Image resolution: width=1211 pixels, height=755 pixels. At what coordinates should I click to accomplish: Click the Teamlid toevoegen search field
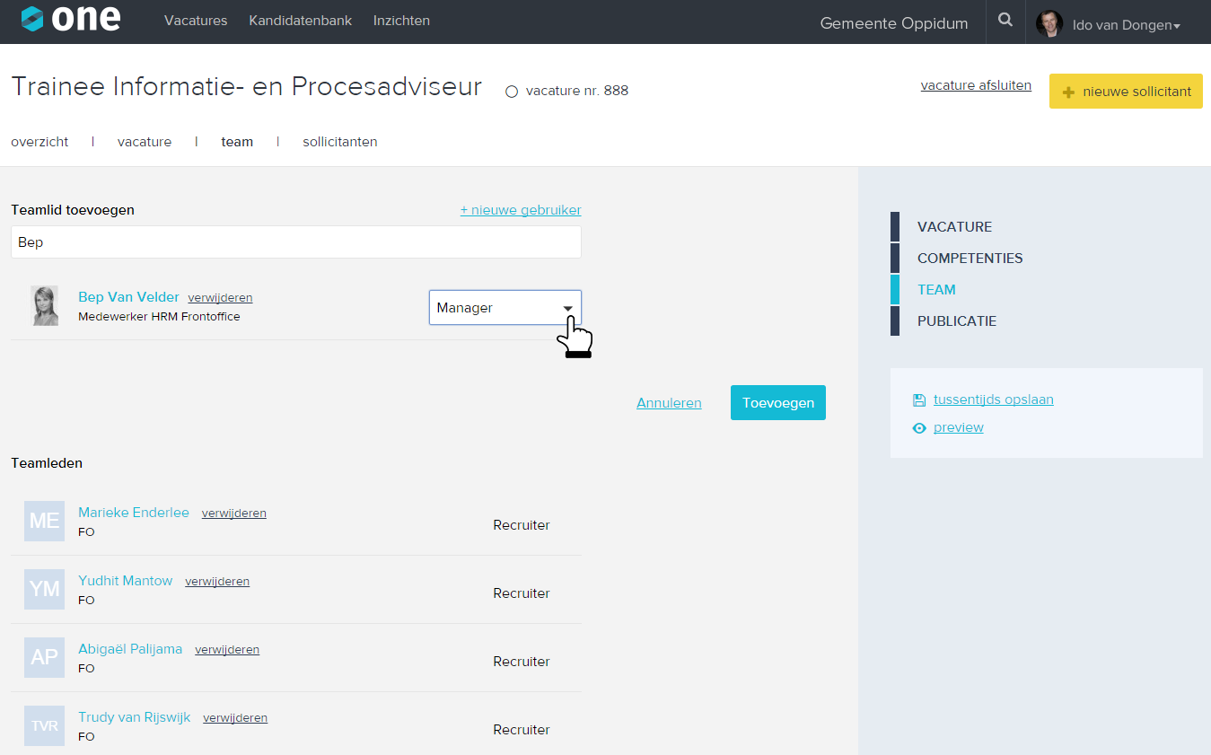[295, 242]
